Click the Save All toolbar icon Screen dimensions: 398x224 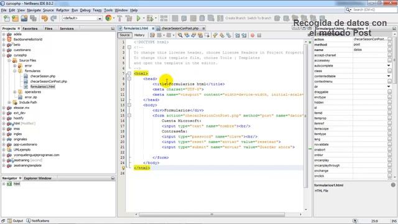coord(33,18)
